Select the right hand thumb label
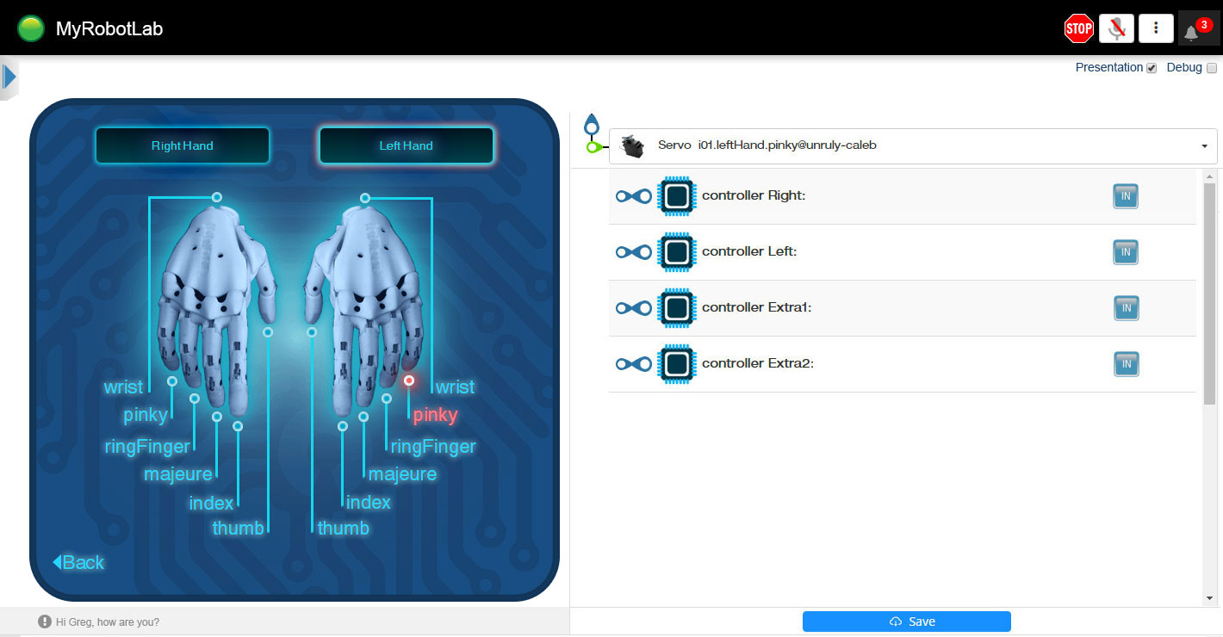1223x637 pixels. 239,528
